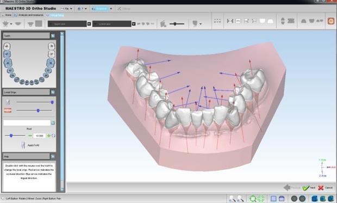Click the Lower jaw selection box

(112, 24)
